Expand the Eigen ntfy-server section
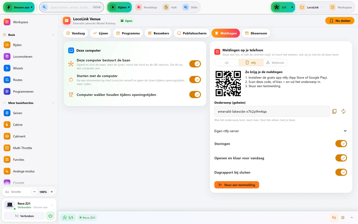This screenshot has width=358, height=224. tap(281, 131)
